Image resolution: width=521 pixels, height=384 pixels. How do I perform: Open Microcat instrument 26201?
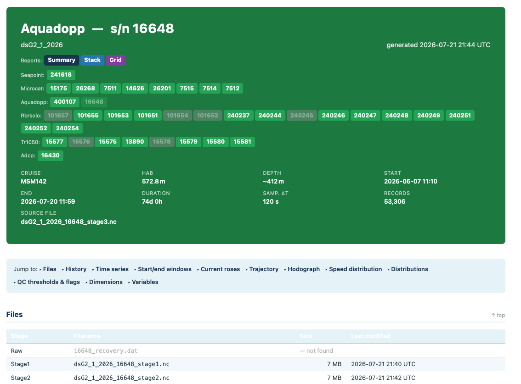click(x=162, y=88)
